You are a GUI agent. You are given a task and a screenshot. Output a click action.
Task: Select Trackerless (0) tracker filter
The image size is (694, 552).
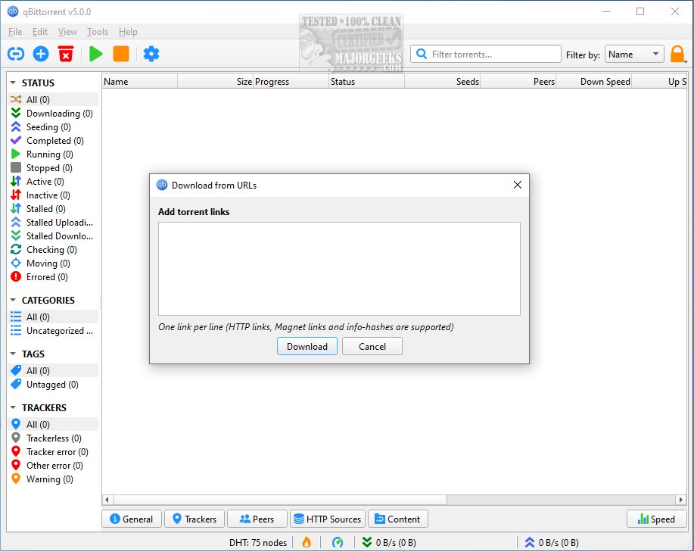[53, 438]
